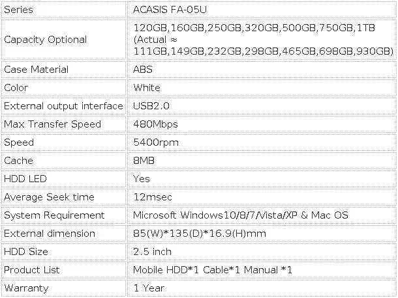
Task: Click the Capacity Optional label
Action: [46, 40]
